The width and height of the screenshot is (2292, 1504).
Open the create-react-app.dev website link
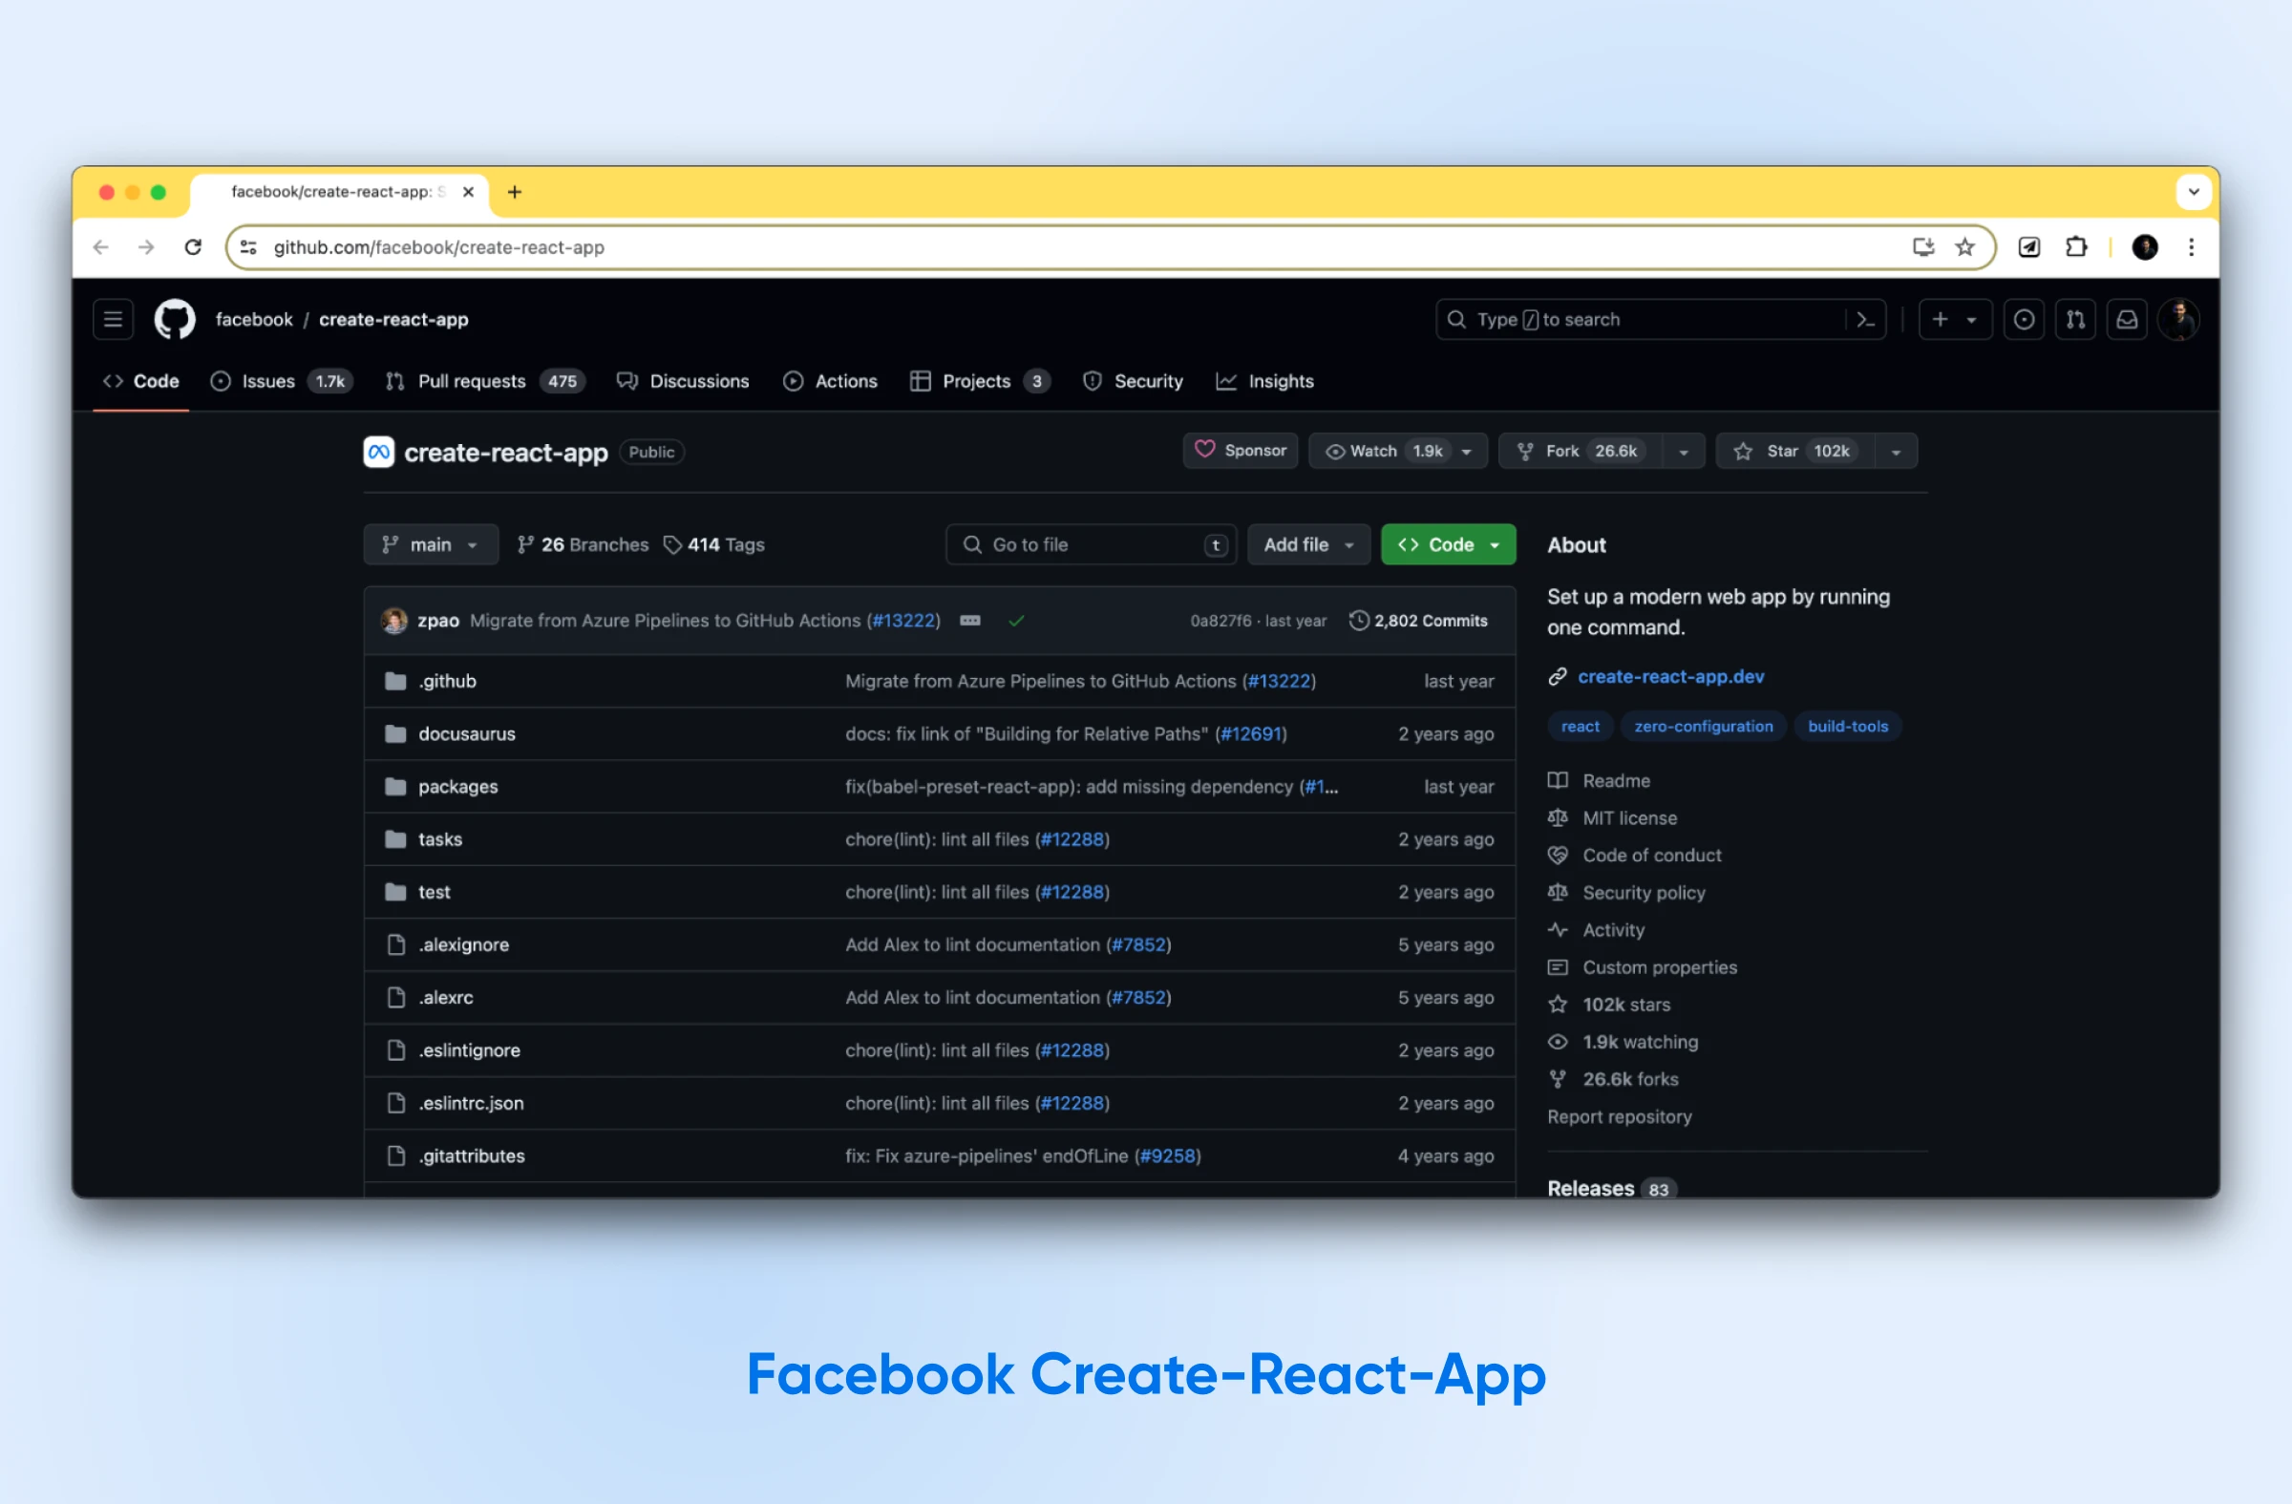1670,677
